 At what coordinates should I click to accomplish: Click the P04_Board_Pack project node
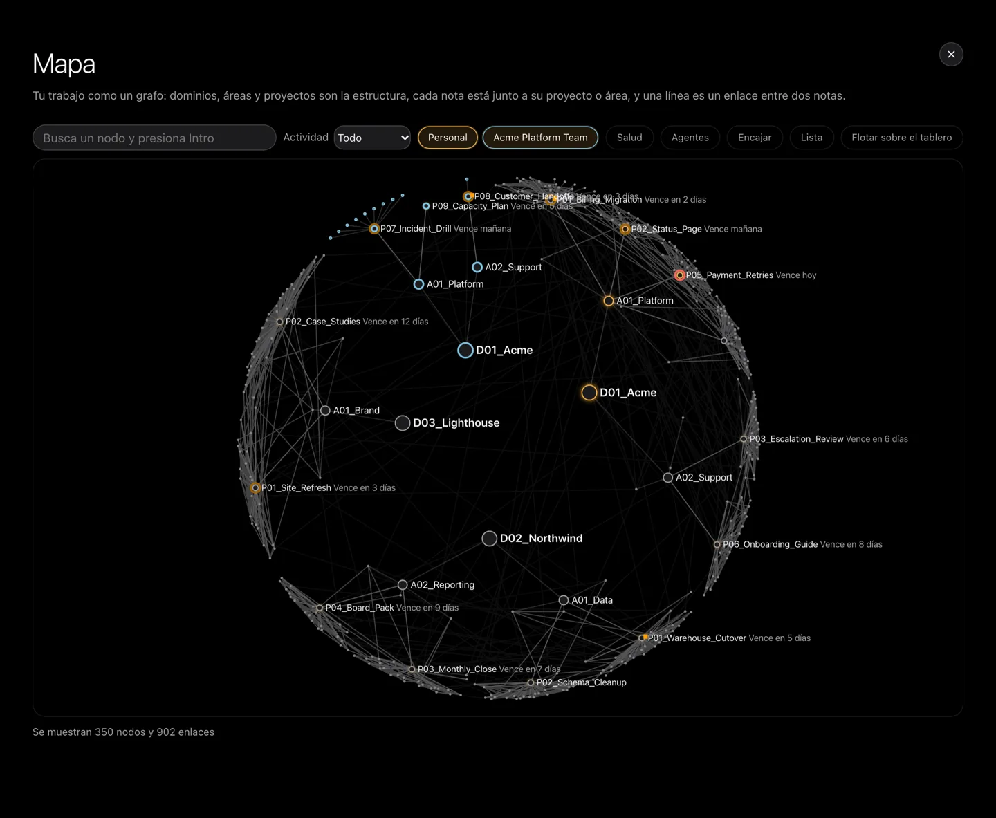[320, 608]
